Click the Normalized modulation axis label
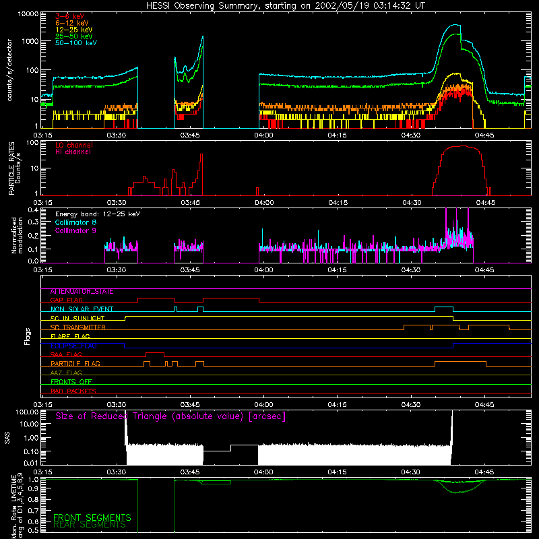 click(x=17, y=235)
